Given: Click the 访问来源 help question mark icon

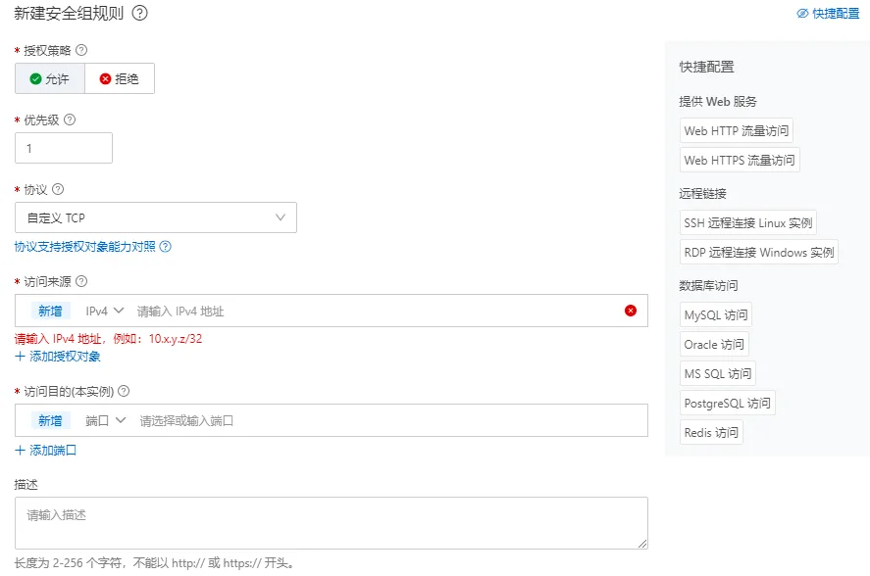Looking at the screenshot, I should (x=82, y=280).
